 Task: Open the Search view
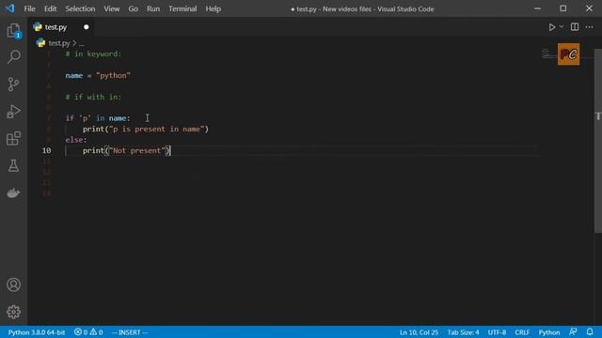13,56
